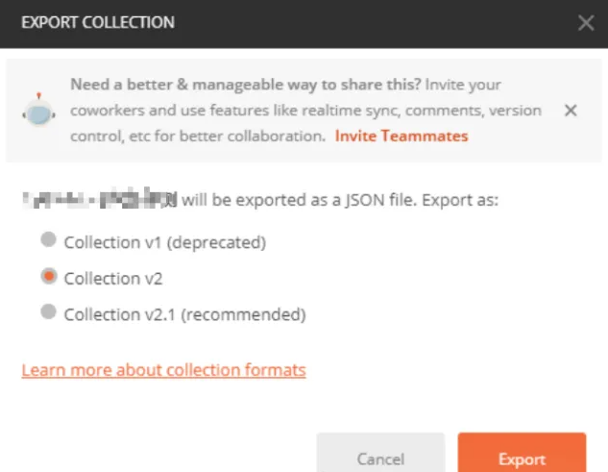Select the Collection v1 (deprecated) radio button
Image resolution: width=608 pixels, height=472 pixels.
[48, 239]
